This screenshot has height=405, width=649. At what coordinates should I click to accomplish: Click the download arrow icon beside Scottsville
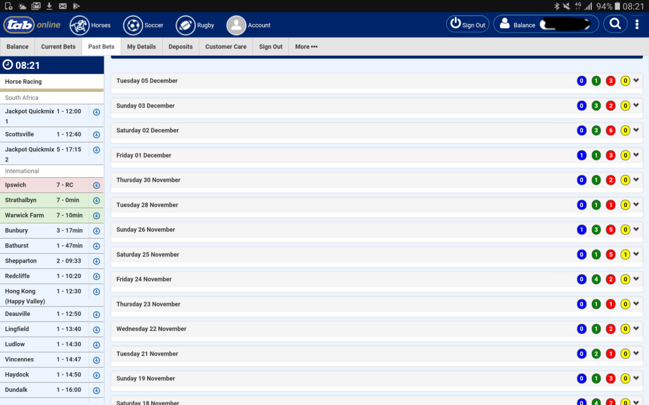[96, 135]
